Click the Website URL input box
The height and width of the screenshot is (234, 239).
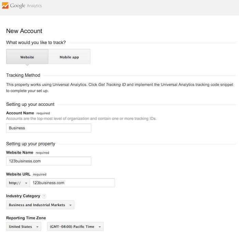(72, 183)
